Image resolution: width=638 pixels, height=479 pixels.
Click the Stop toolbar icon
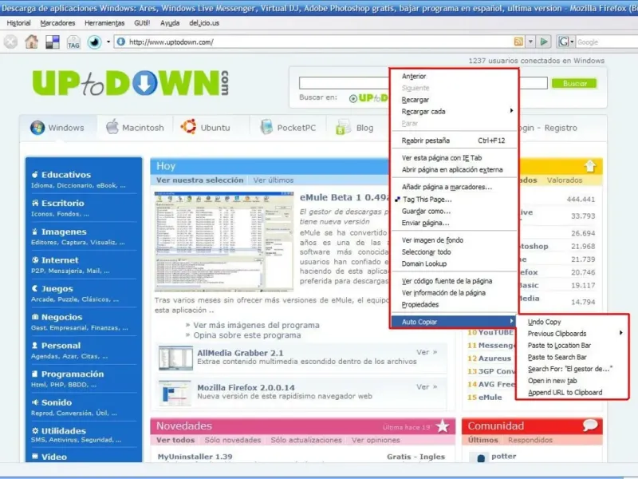pos(10,42)
